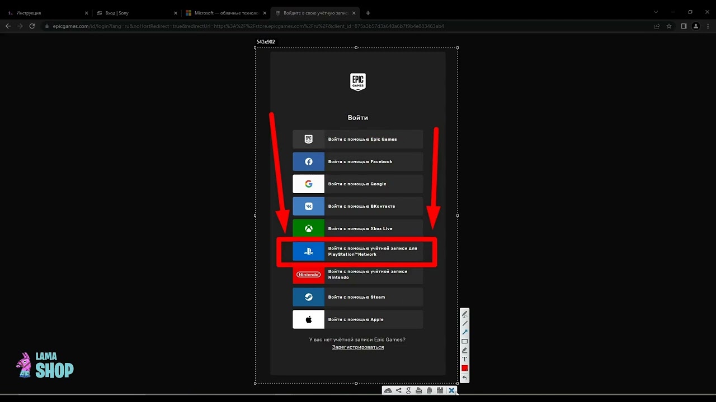This screenshot has width=716, height=402.
Task: Upload screenshot to the cloud
Action: point(388,390)
